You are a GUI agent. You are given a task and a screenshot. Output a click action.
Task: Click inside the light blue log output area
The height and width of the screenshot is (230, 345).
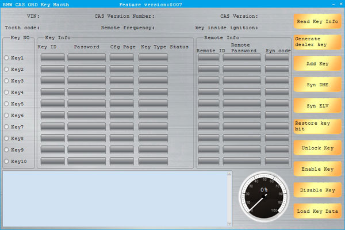pos(115,199)
